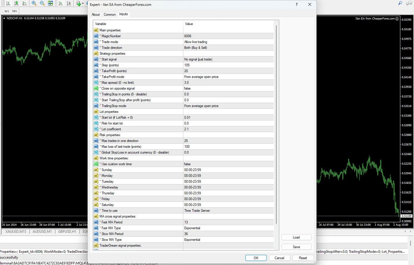This screenshot has height=265, width=414.
Task: Click the inputs list vertical scrollbar
Action: tap(276, 125)
